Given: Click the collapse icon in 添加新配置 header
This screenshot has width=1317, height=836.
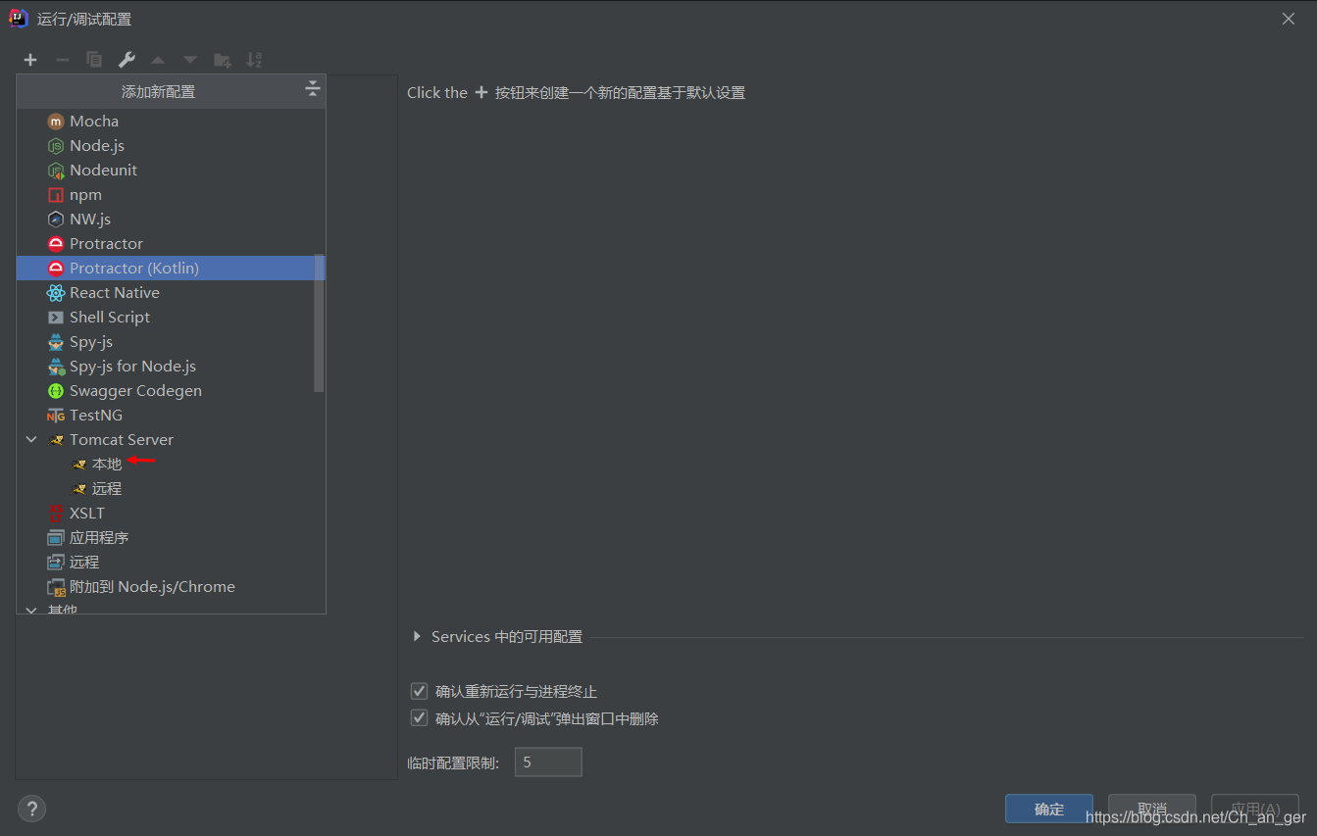Looking at the screenshot, I should tap(312, 89).
